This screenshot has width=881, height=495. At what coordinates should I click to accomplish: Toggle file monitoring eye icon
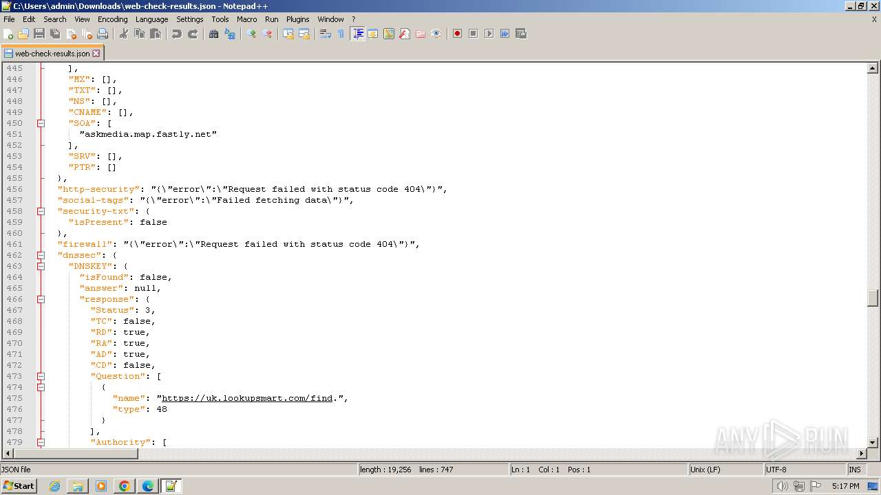click(436, 34)
